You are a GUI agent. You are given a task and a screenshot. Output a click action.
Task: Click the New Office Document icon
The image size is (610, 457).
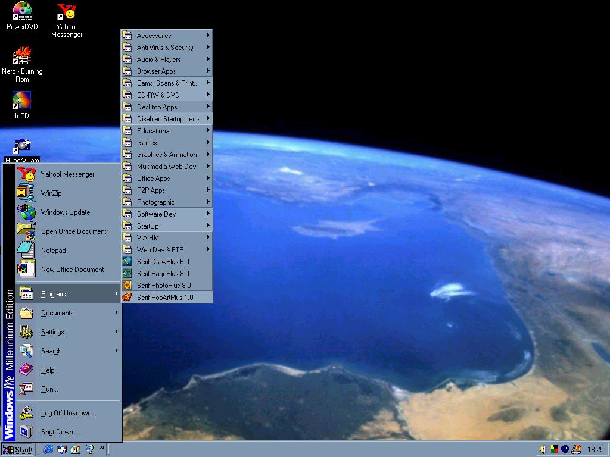point(26,270)
